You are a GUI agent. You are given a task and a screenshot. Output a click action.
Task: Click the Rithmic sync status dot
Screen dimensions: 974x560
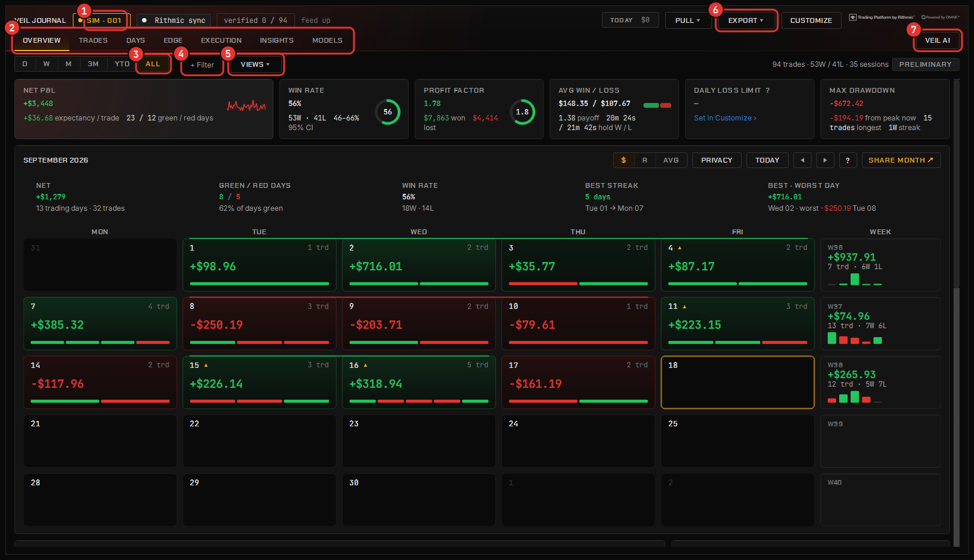pyautogui.click(x=144, y=20)
